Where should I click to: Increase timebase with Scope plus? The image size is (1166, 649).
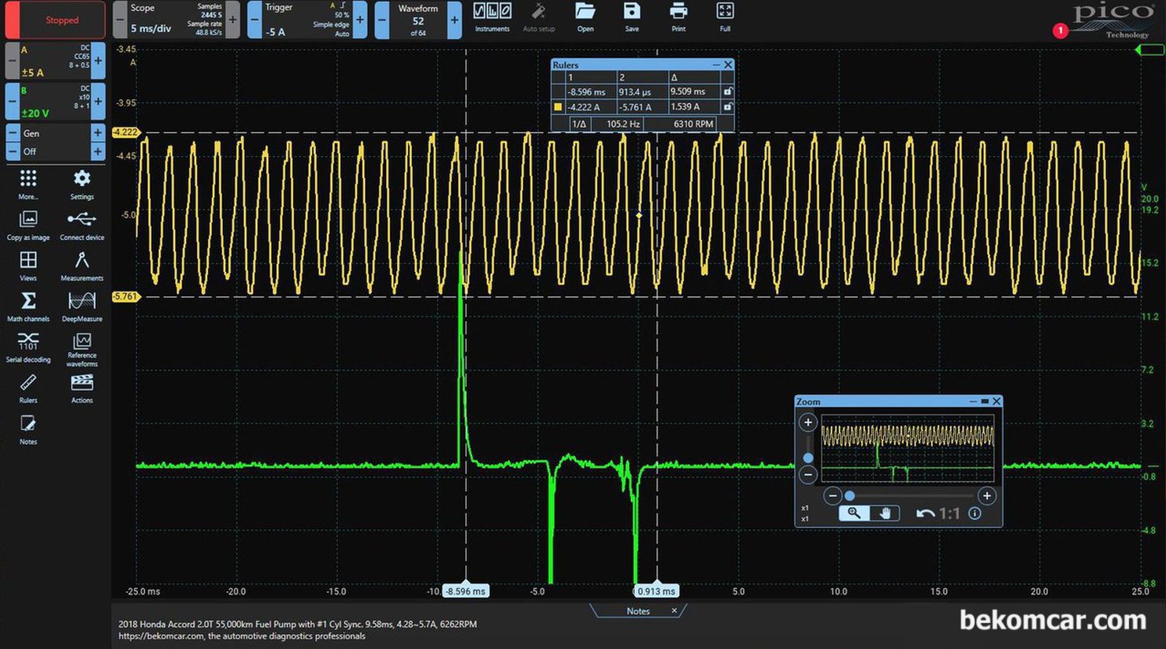coord(232,20)
